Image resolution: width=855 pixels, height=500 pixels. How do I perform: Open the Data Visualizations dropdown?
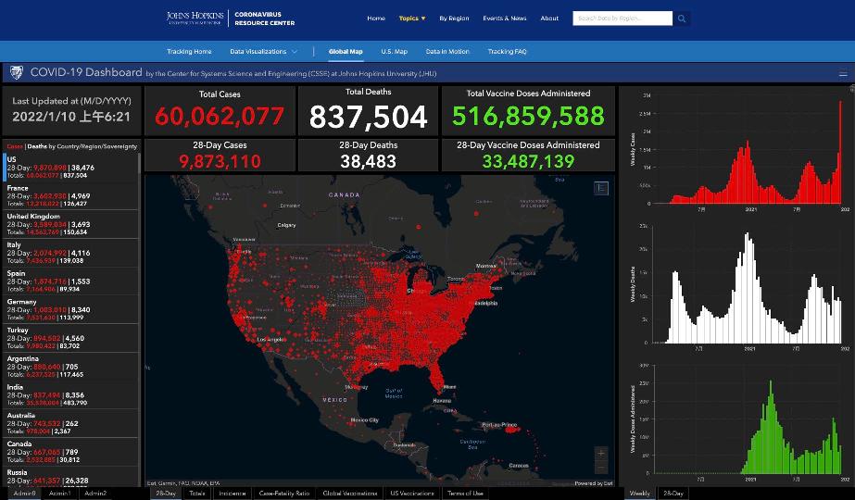tap(264, 52)
